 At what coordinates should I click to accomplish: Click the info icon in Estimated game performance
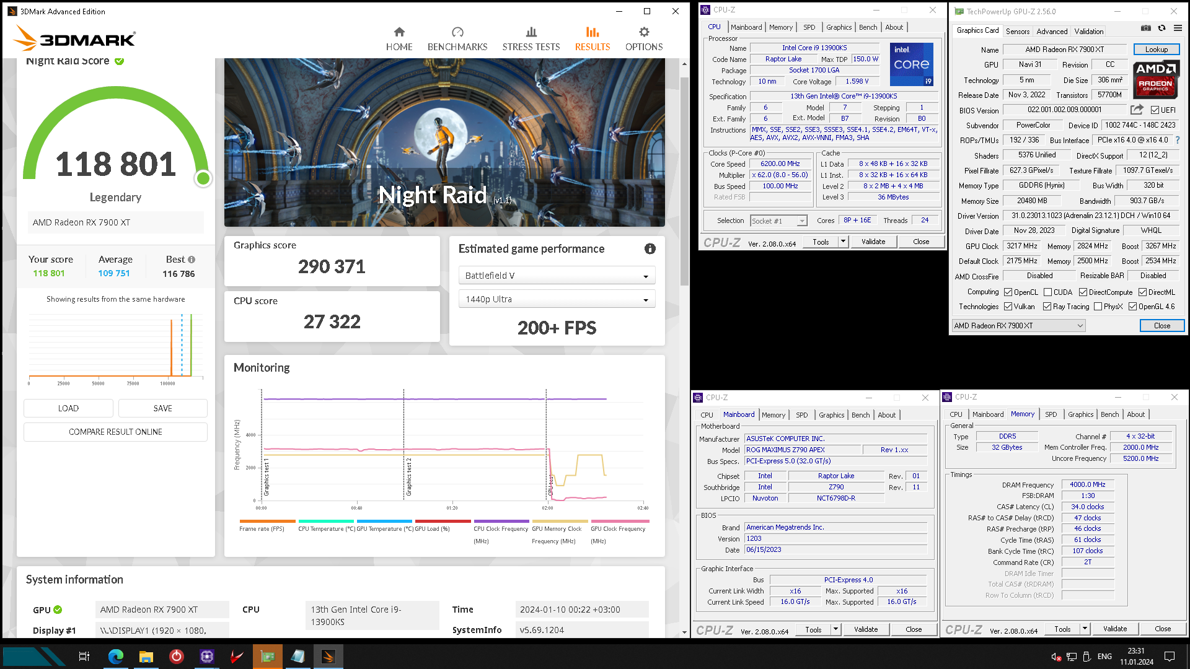pos(650,248)
